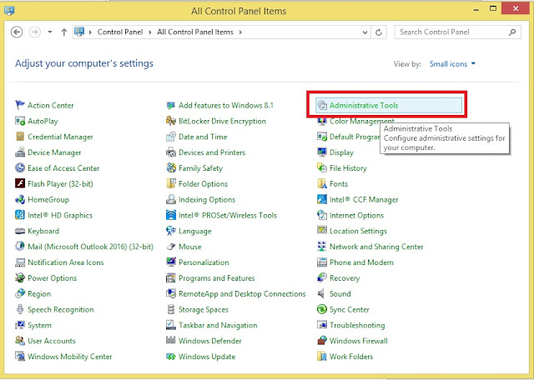Click the search magnifier icon

(512, 32)
